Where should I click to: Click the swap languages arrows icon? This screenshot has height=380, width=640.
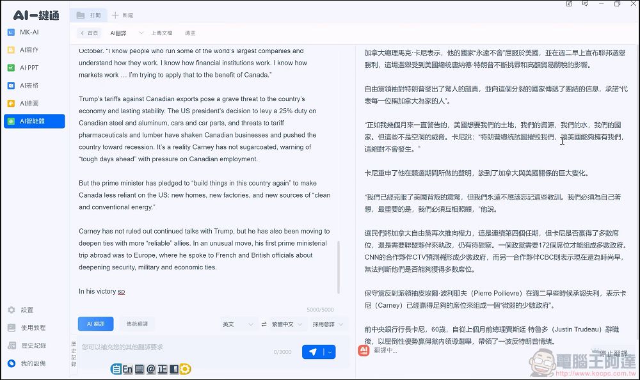coord(264,324)
